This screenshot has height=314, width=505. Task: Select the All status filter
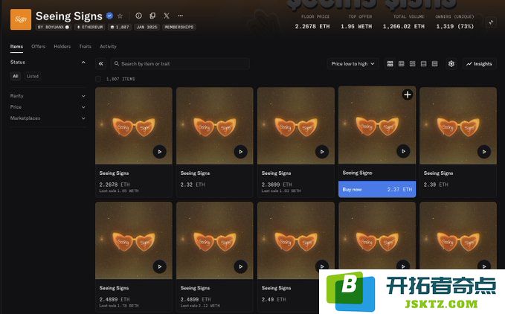coord(16,77)
